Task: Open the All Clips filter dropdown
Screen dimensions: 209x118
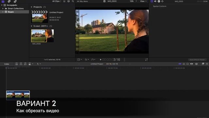Action: coord(56,1)
